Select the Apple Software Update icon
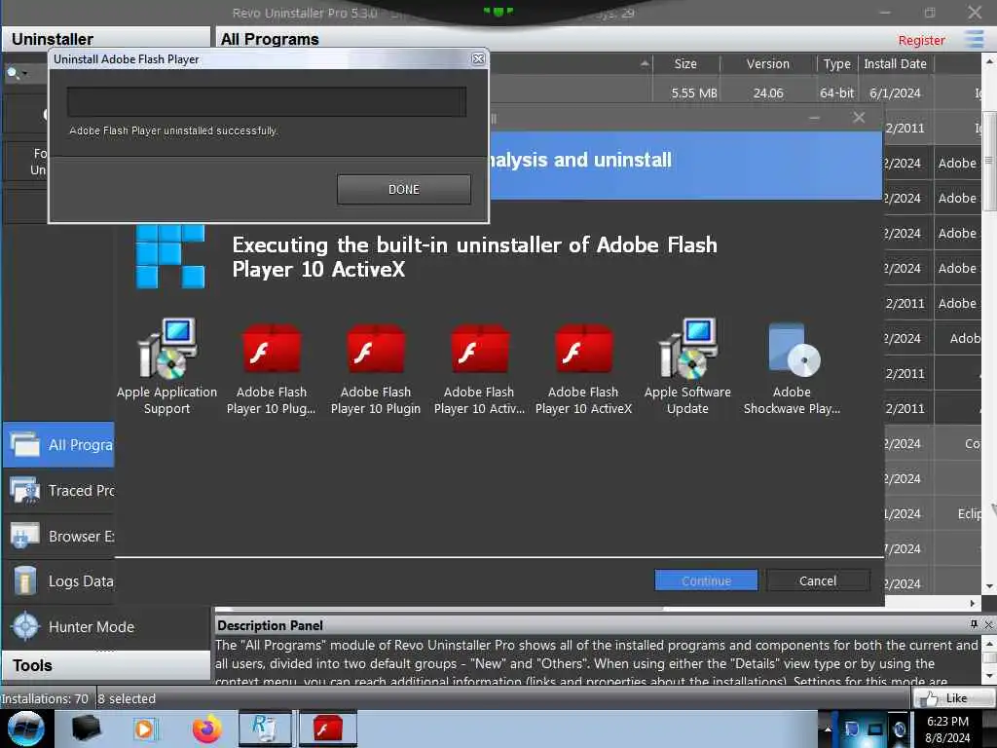 (x=687, y=367)
